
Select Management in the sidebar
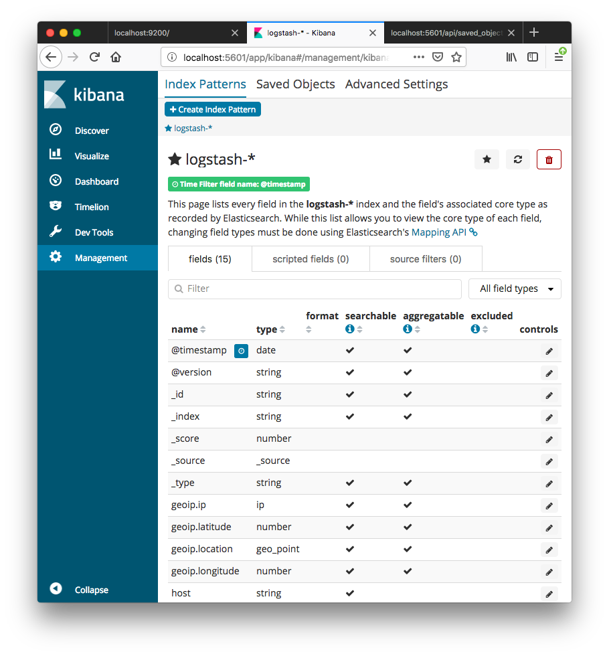[x=98, y=258]
